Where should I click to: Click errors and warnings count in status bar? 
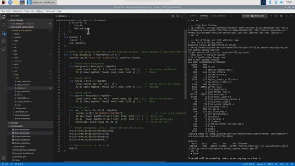19,164
